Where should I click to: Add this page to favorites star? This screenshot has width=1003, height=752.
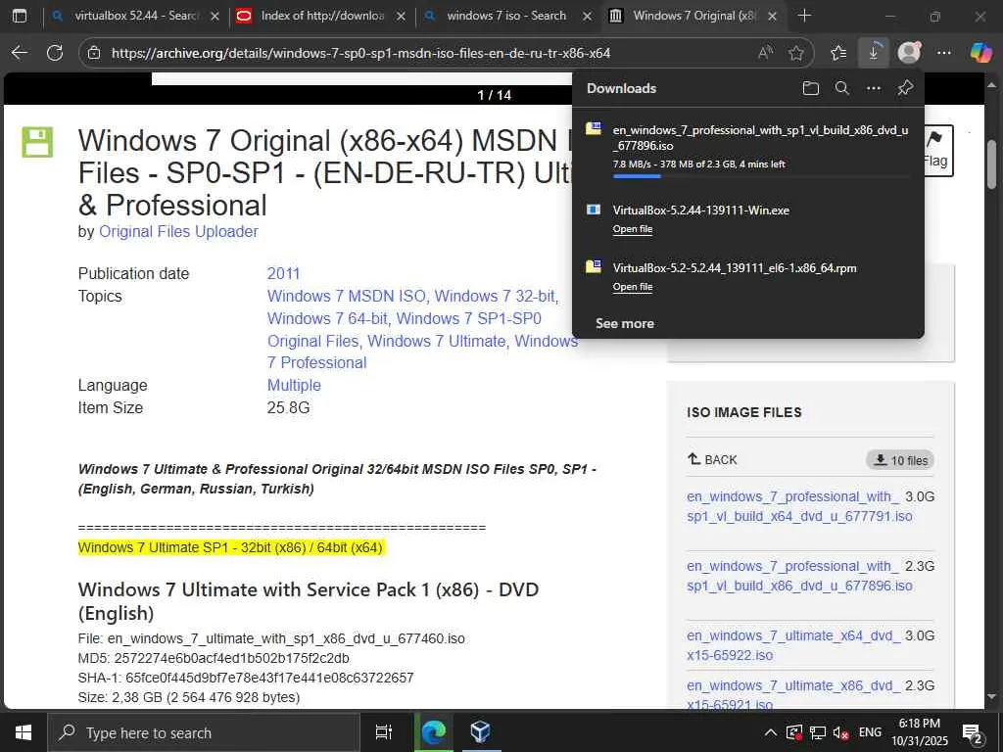pyautogui.click(x=795, y=53)
